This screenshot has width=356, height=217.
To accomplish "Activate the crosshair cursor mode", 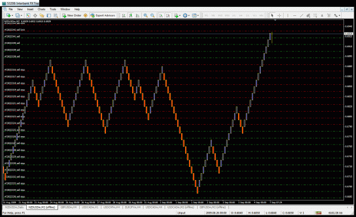I will pyautogui.click(x=279, y=15).
